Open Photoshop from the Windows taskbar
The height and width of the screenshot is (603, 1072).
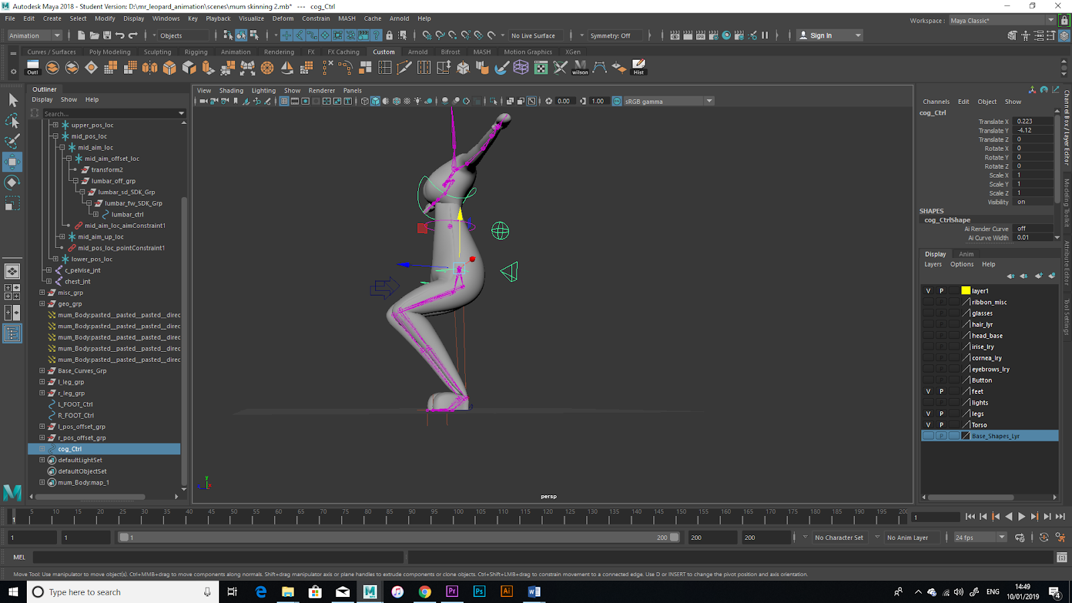[x=479, y=592]
